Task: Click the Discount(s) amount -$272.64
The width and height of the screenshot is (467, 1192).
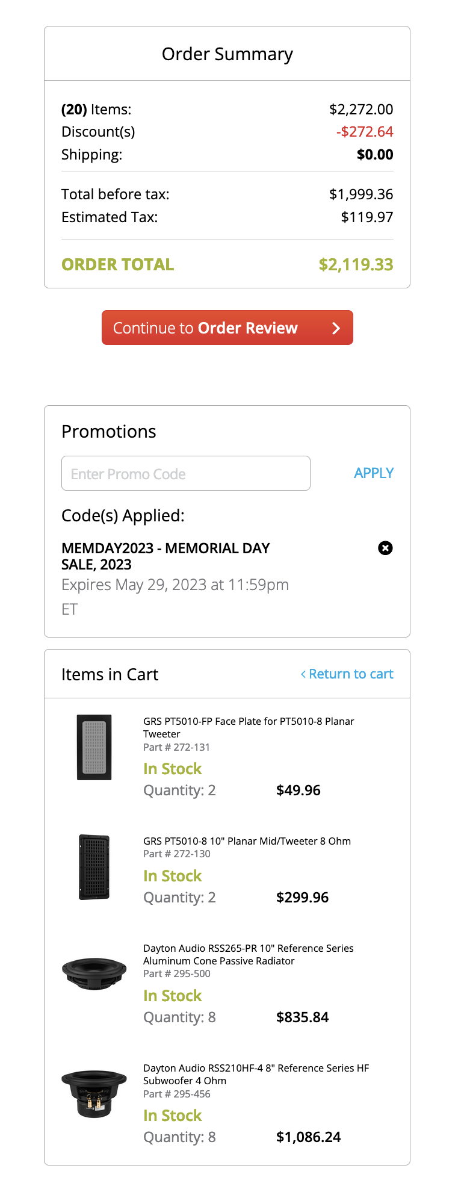Action: (365, 132)
